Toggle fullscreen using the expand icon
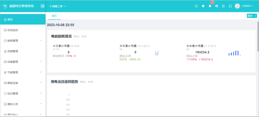259x117 pixels. [x=230, y=6]
